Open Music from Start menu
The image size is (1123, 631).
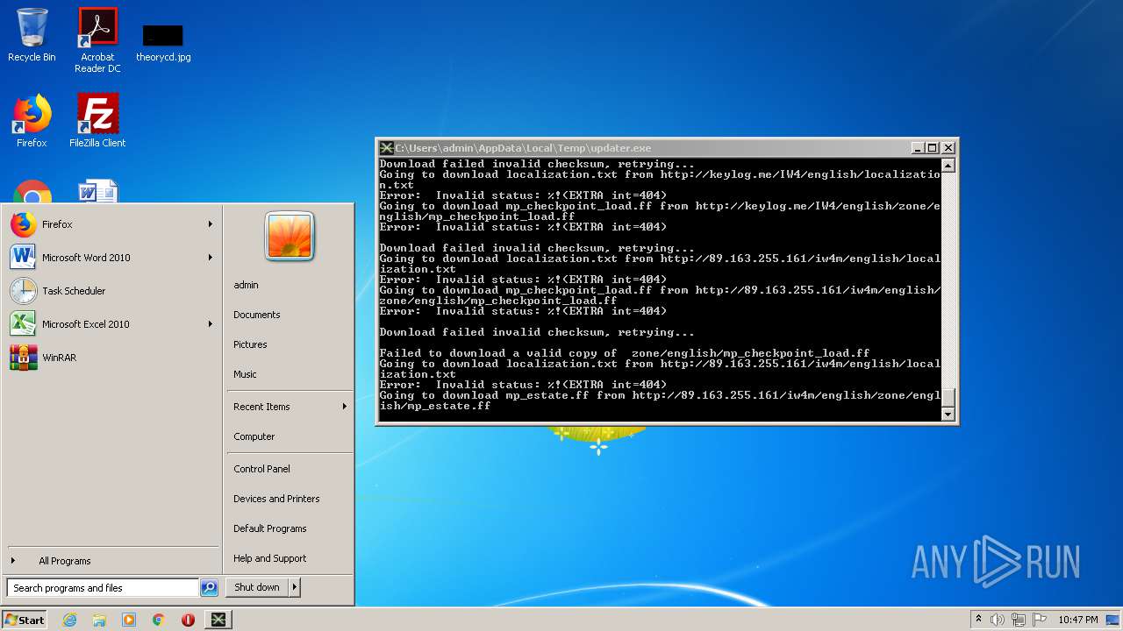coord(245,374)
